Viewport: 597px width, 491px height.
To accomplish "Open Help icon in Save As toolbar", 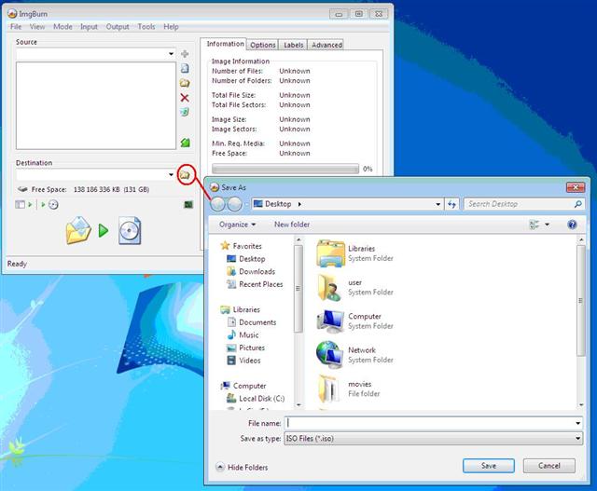I will pos(572,225).
